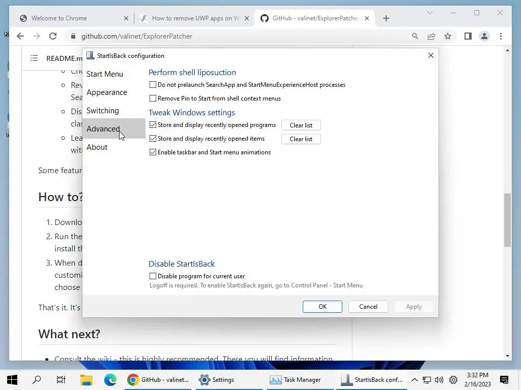Open README table of contents icon

[34, 58]
